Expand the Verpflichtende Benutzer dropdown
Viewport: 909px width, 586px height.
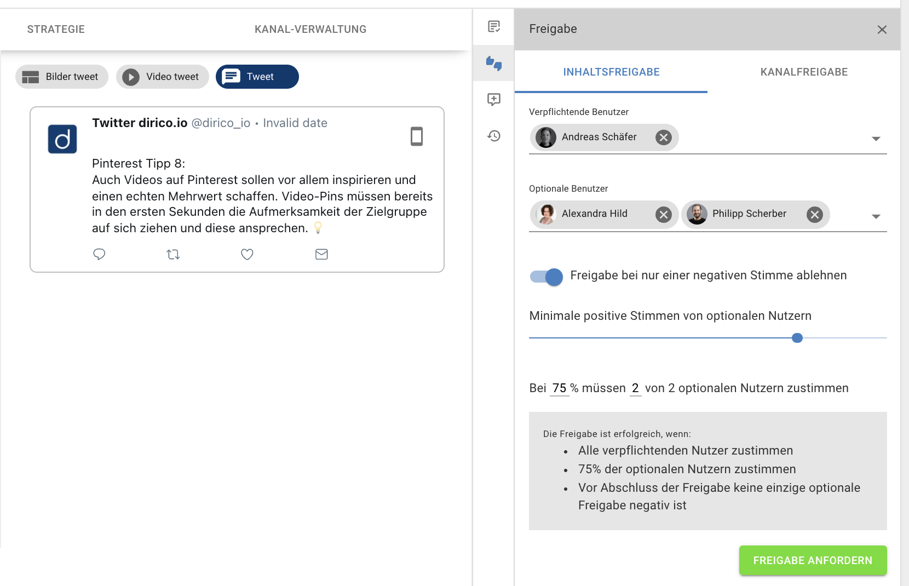[x=876, y=139]
